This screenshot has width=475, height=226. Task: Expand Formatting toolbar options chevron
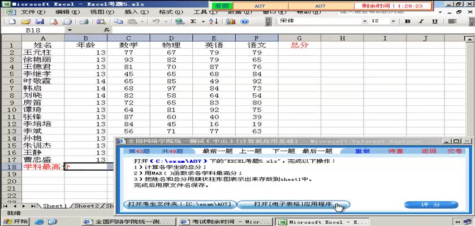tap(472, 21)
